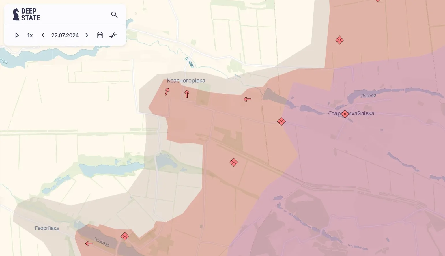The height and width of the screenshot is (256, 445).
Task: Go to the previous date with left chevron
Action: tap(43, 35)
